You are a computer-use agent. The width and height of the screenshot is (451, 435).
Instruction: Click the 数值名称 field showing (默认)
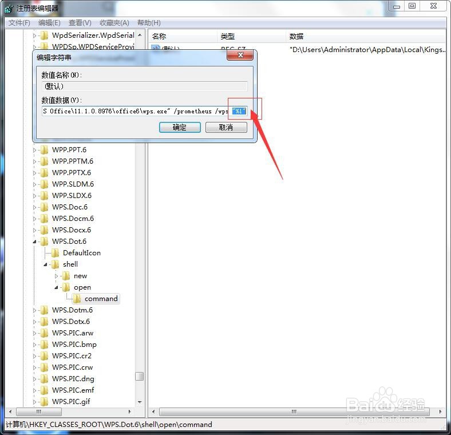[x=144, y=86]
